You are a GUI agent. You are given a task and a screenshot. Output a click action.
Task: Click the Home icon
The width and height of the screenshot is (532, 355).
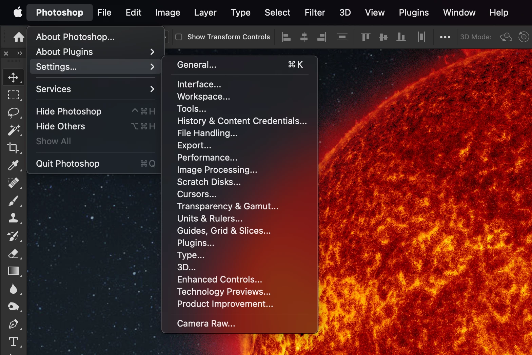19,37
